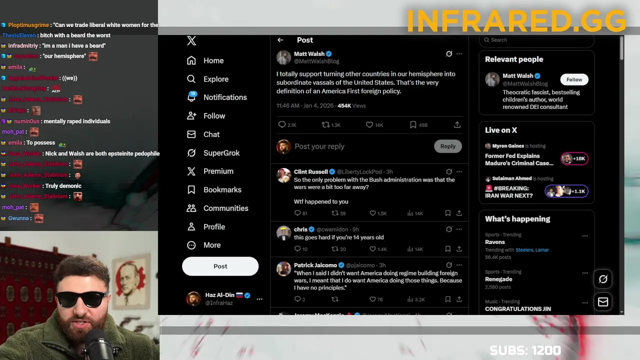Open Ravens trending topic
The width and height of the screenshot is (640, 360).
pyautogui.click(x=495, y=242)
